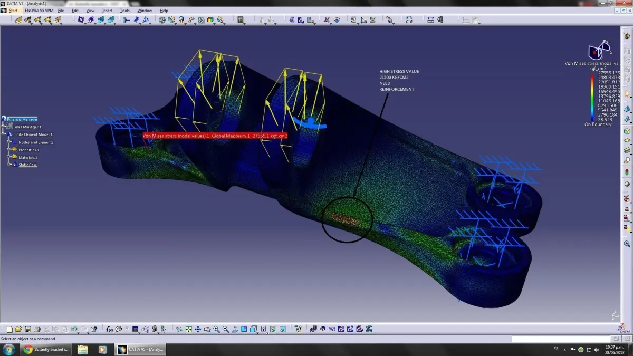This screenshot has height=356, width=633.
Task: Click the Windows Start orb button
Action: coord(8,349)
